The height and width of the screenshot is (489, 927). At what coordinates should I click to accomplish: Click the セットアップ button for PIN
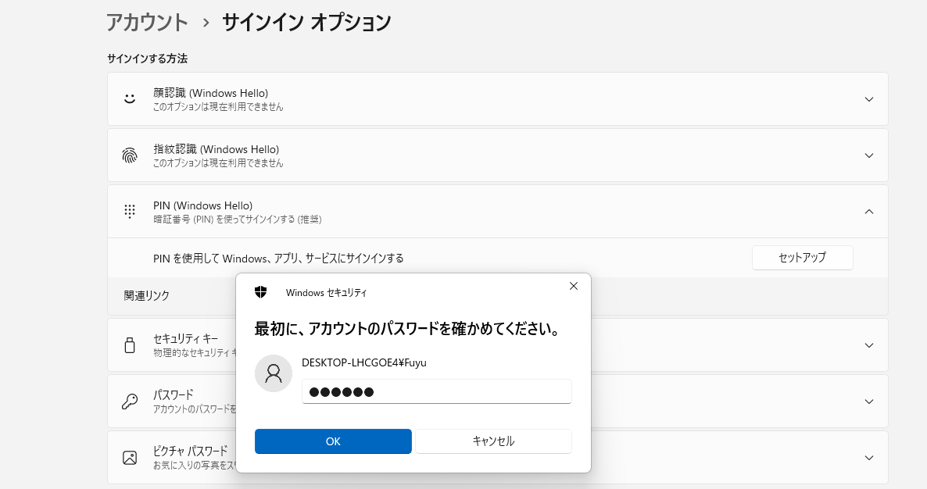tap(802, 258)
